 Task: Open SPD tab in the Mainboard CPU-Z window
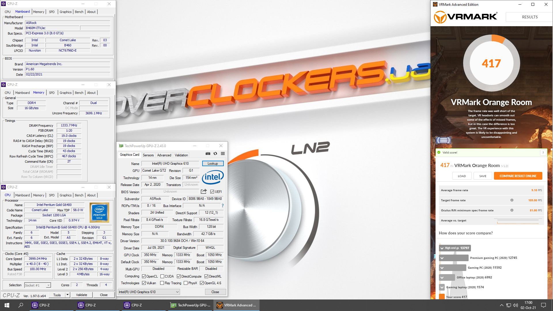point(52,12)
